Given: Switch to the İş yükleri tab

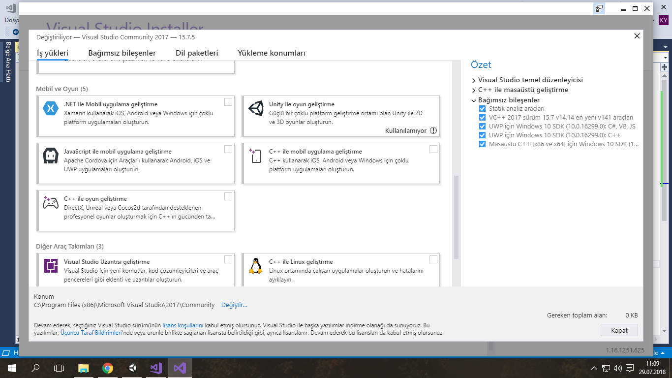Looking at the screenshot, I should click(x=53, y=53).
